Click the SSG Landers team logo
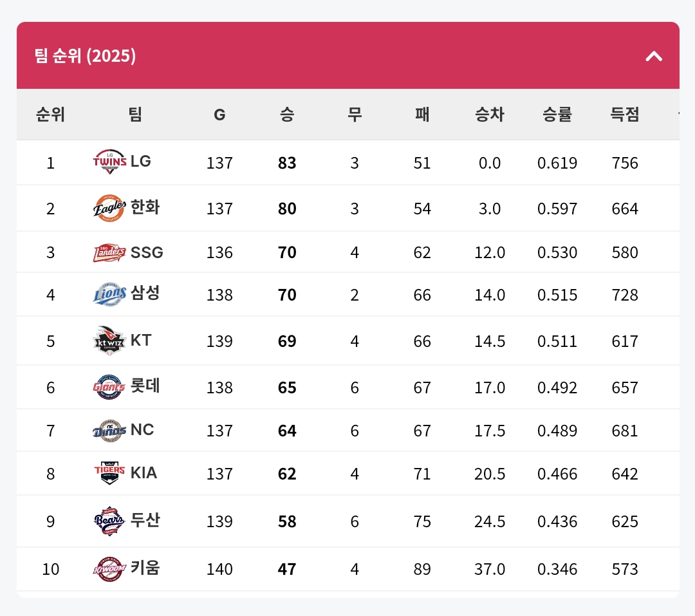The height and width of the screenshot is (616, 695). pyautogui.click(x=109, y=252)
